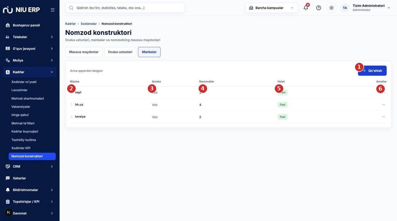Expand the Moliya section chevron
The image size is (397, 221).
tap(52, 60)
